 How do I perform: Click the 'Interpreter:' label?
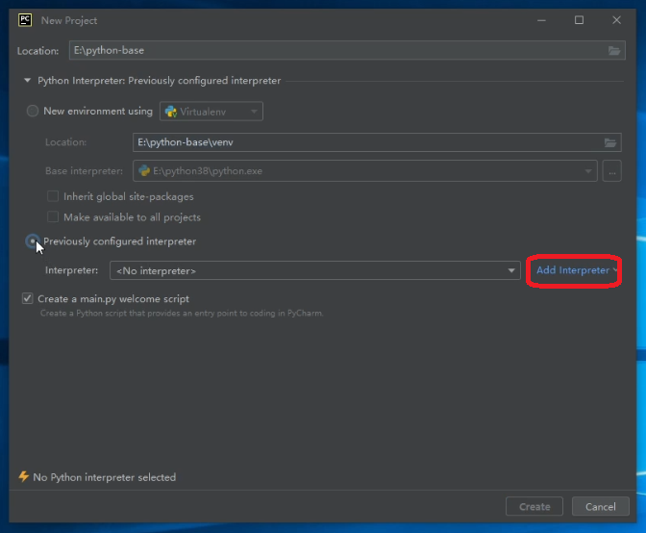tap(72, 270)
